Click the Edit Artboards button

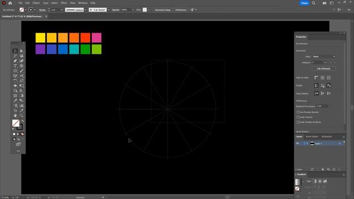click(324, 69)
